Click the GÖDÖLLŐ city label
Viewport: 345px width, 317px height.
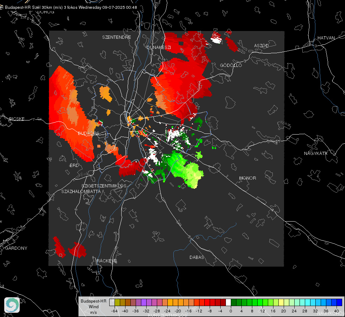coord(231,65)
